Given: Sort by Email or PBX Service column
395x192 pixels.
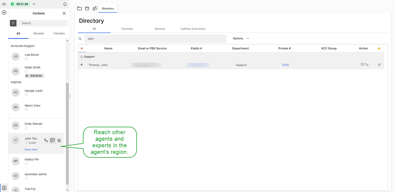Looking at the screenshot, I should [152, 48].
